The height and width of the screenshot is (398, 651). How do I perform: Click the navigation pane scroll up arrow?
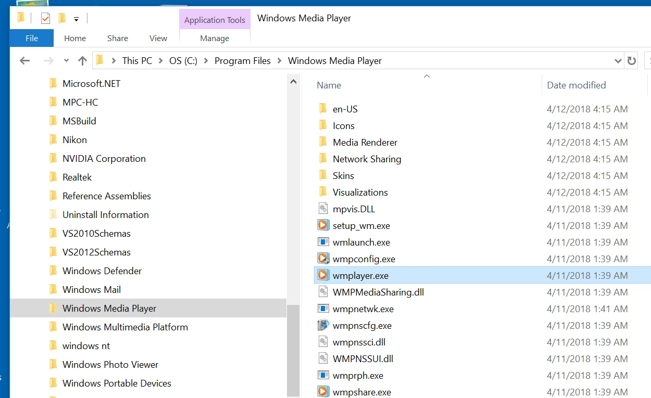294,82
